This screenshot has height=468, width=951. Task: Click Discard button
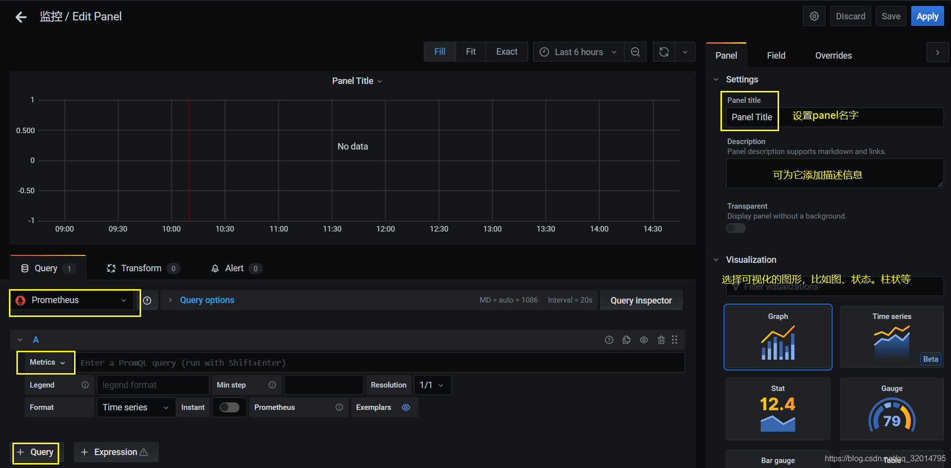850,16
